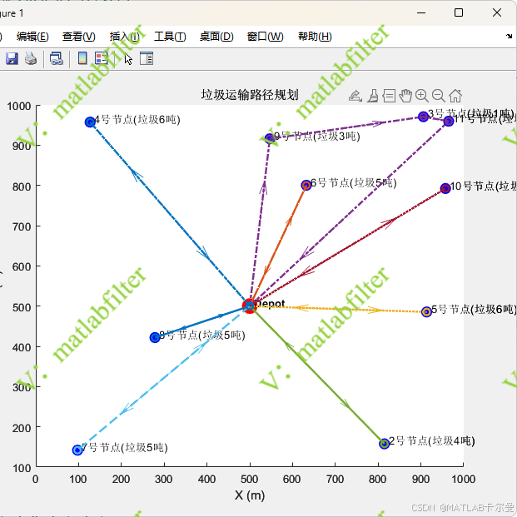The image size is (517, 517).
Task: Open the 查看(V) menu
Action: coord(79,37)
